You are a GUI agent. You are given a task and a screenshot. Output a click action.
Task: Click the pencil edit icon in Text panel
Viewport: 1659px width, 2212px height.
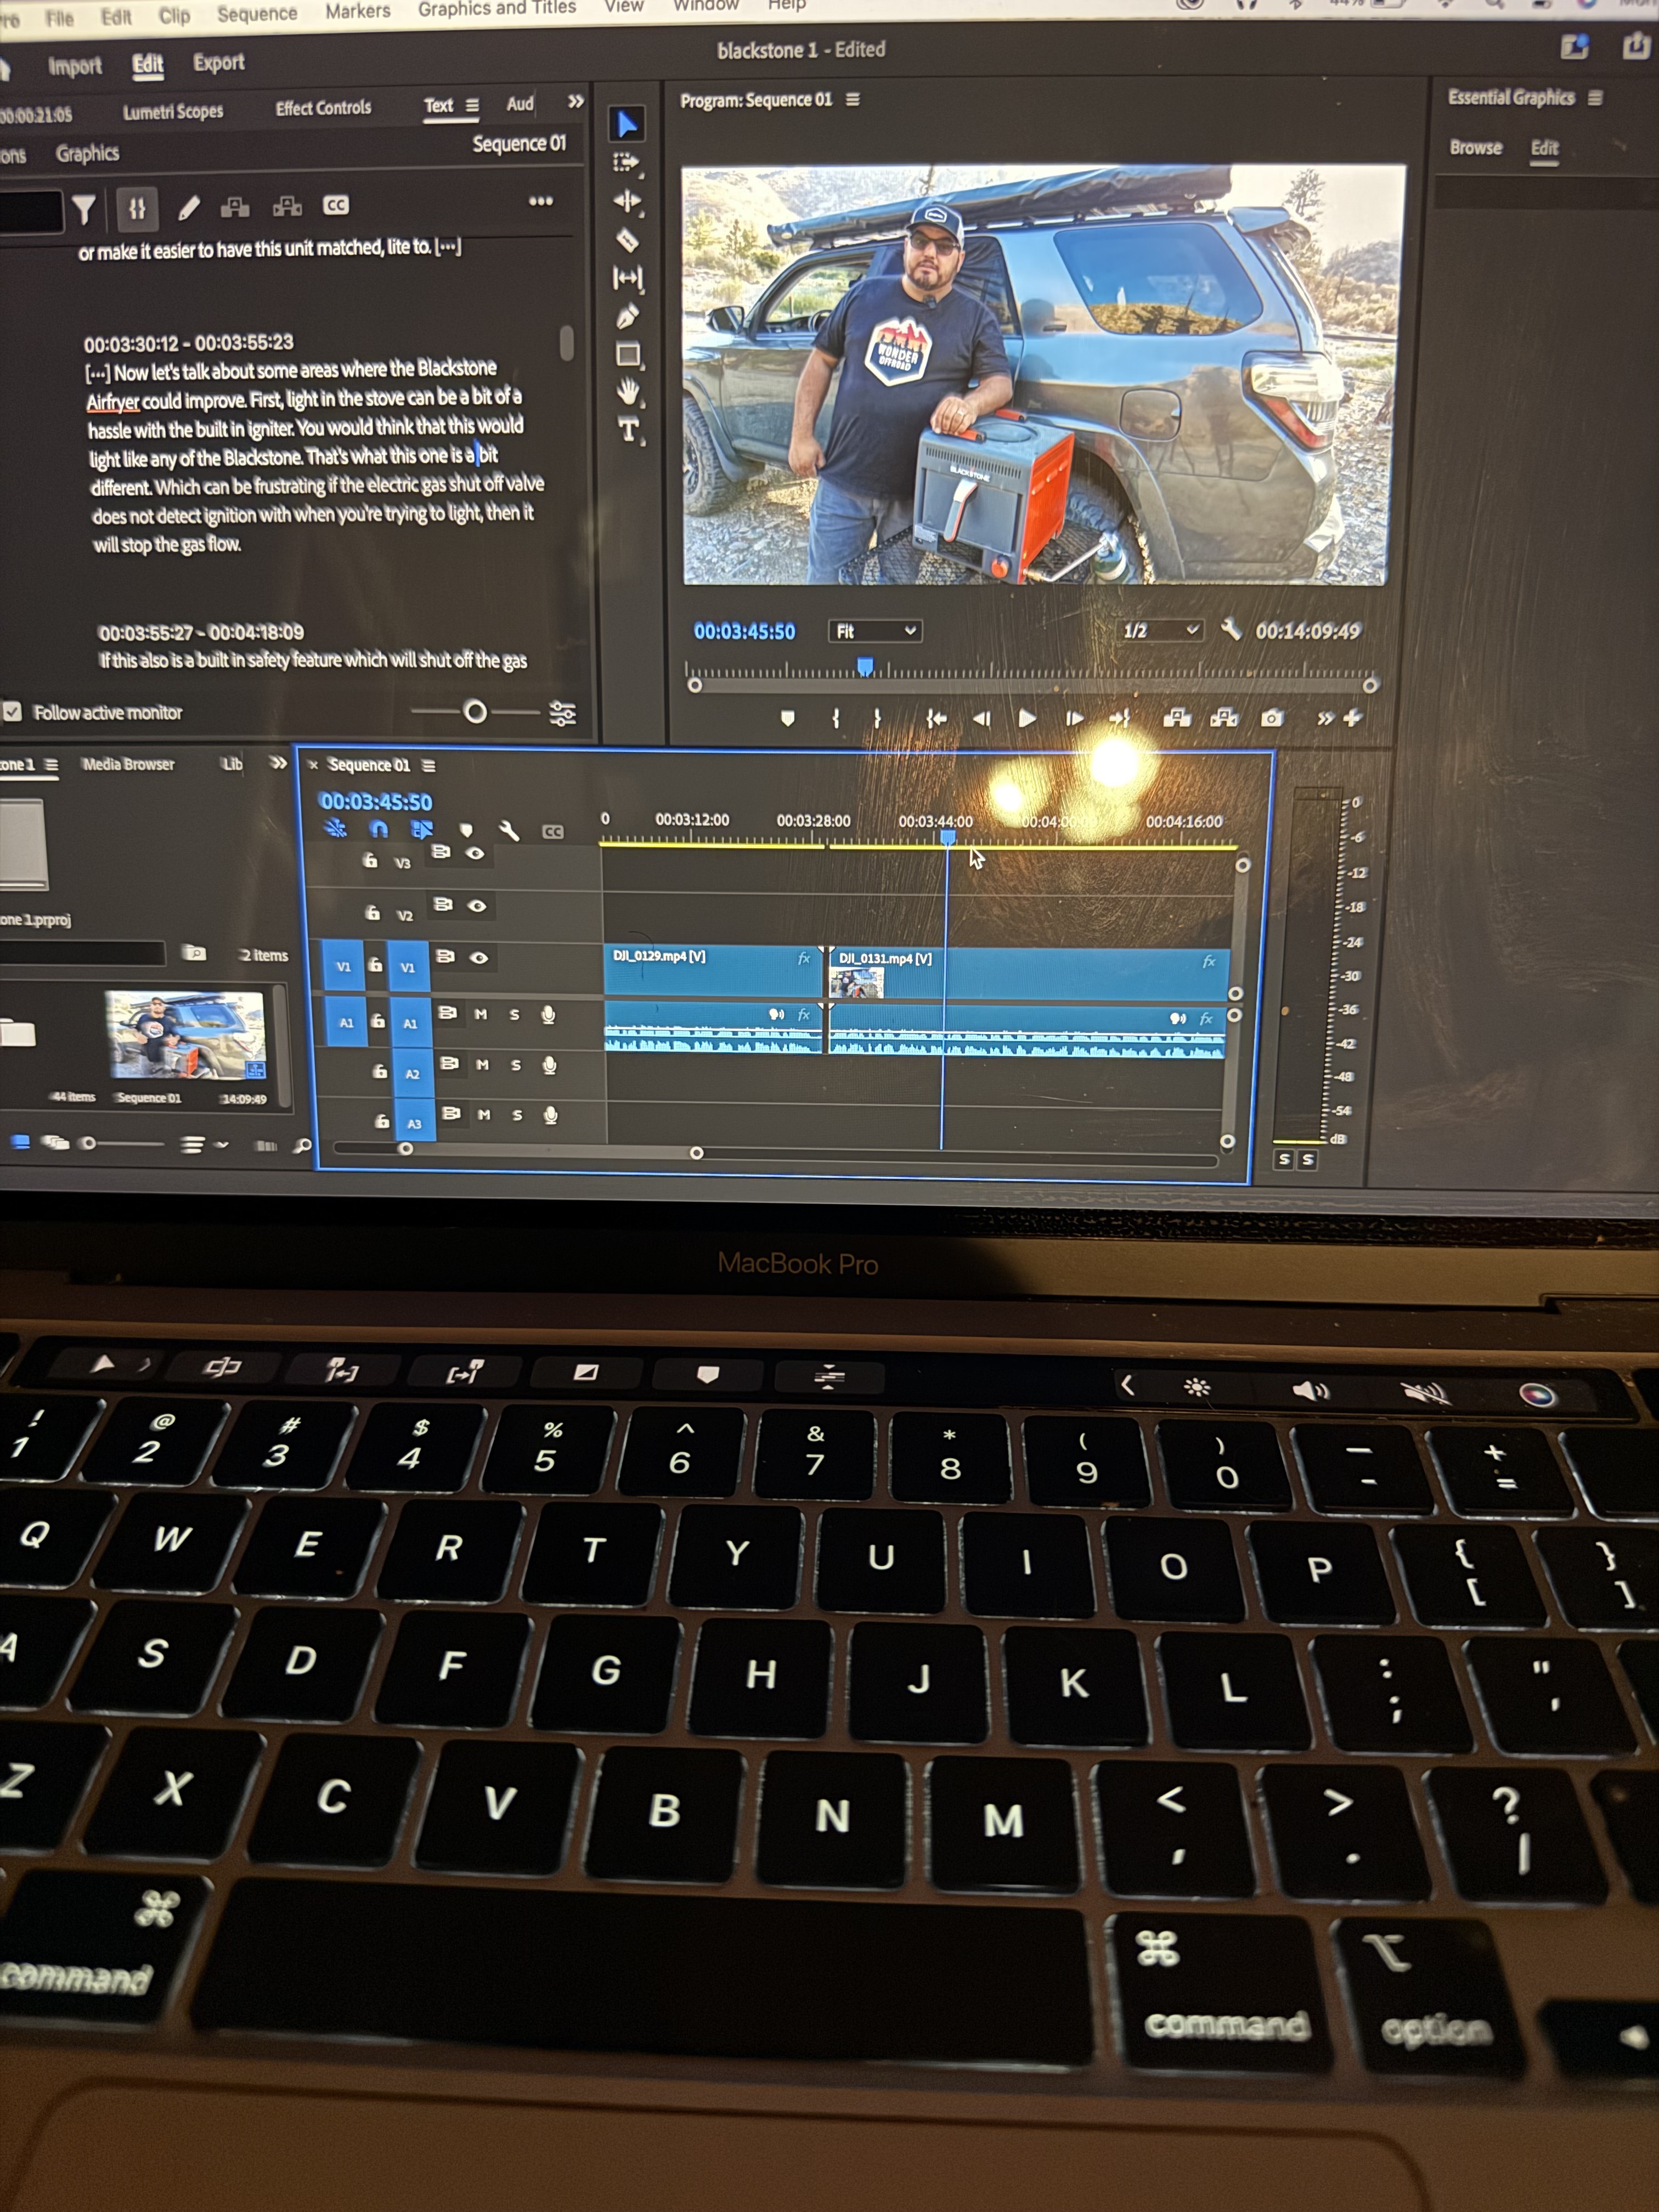point(188,208)
